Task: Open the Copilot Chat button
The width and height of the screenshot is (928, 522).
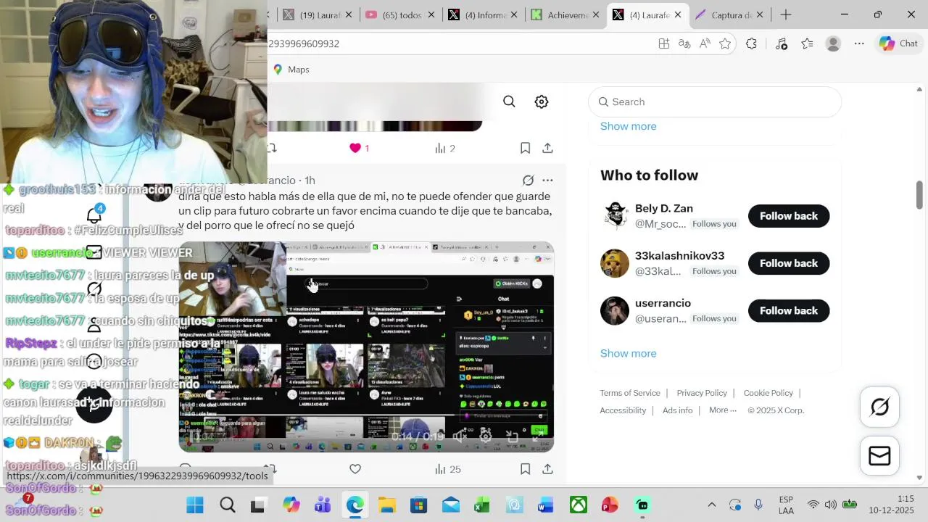Action: [x=899, y=43]
